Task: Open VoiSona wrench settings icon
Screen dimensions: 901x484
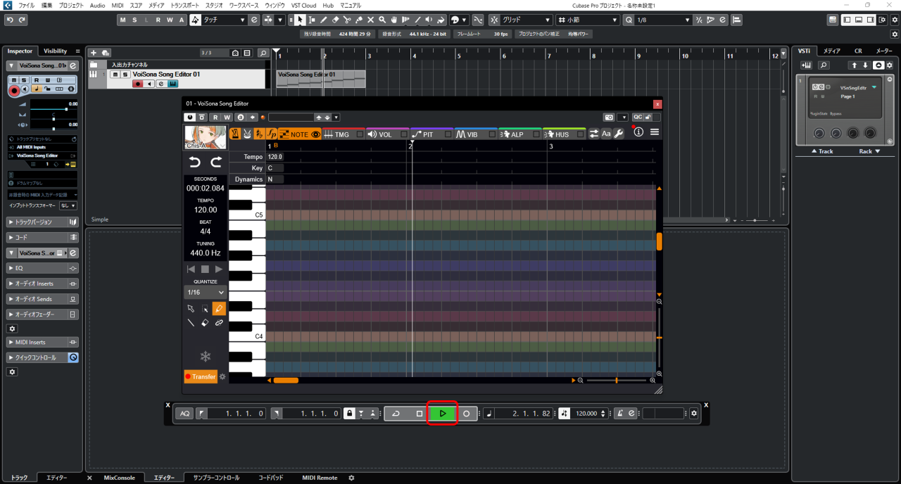Action: tap(619, 134)
